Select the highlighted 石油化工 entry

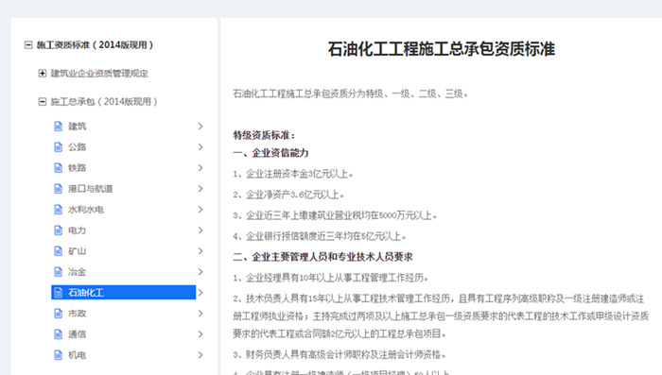123,293
